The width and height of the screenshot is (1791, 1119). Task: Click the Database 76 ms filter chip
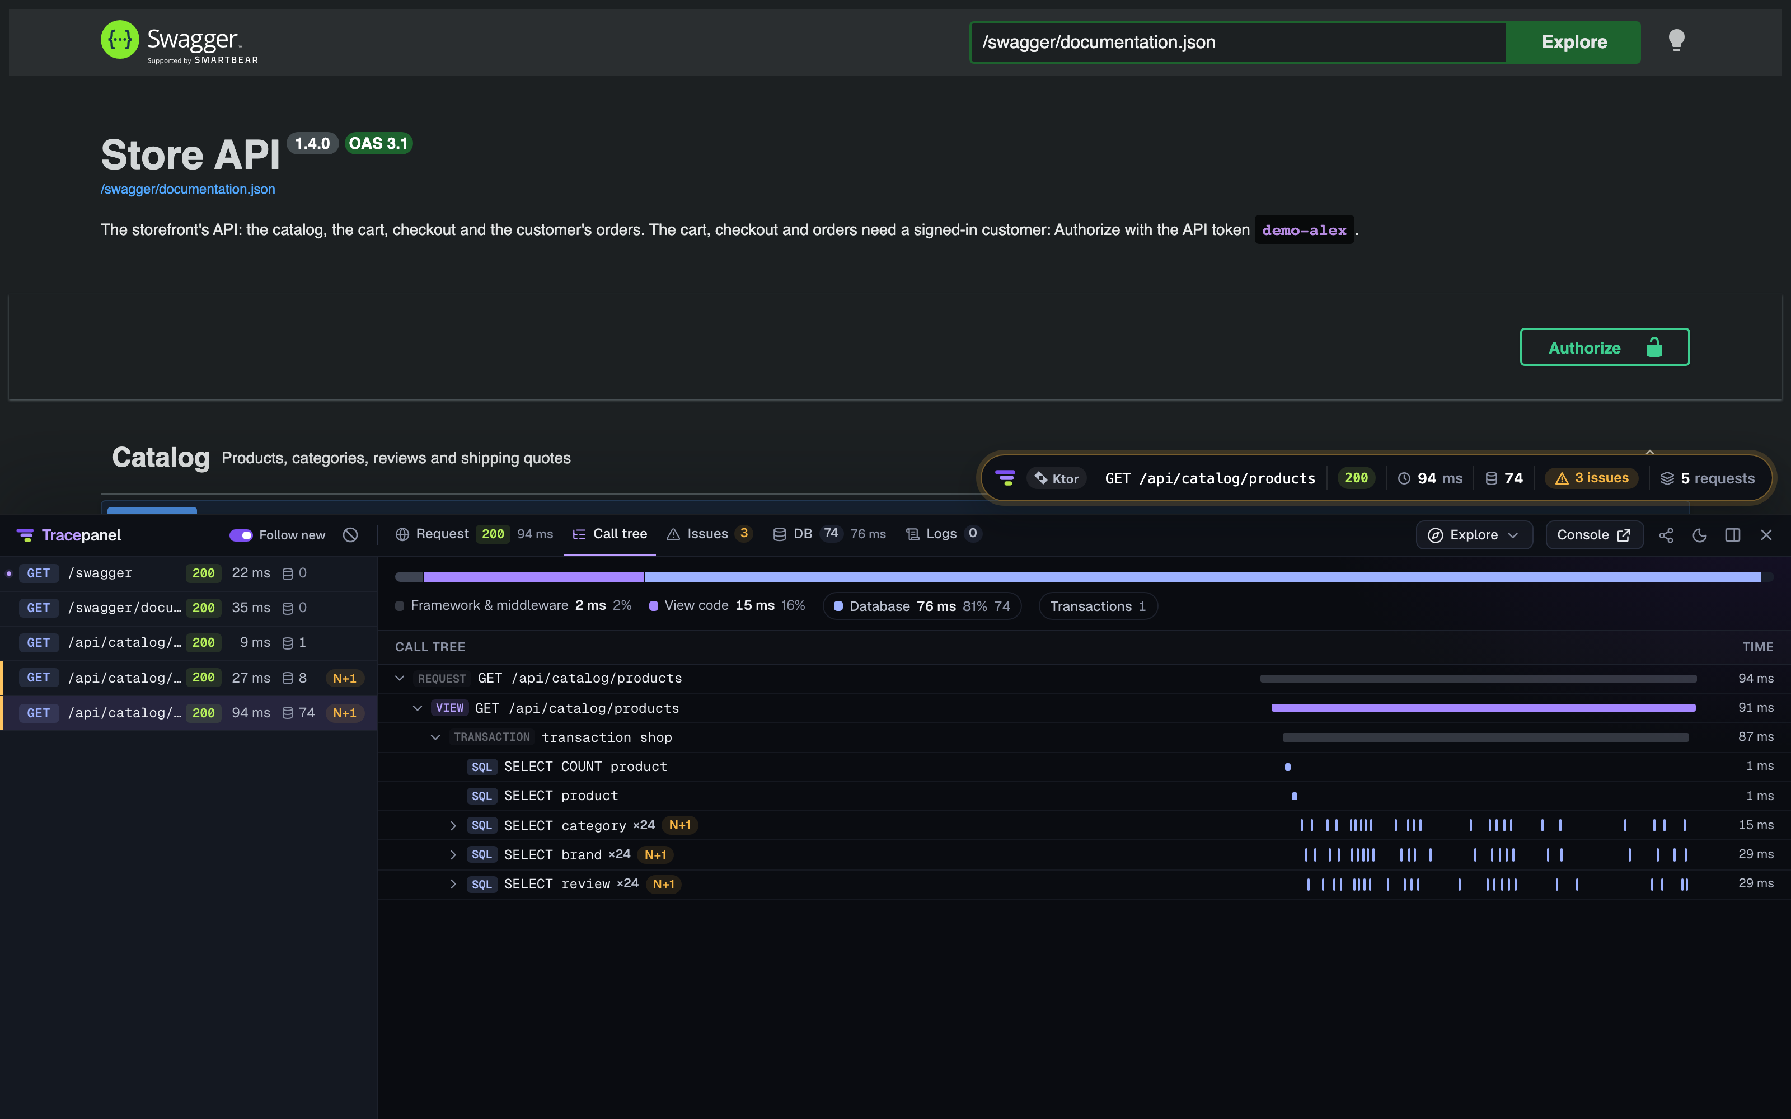[921, 606]
